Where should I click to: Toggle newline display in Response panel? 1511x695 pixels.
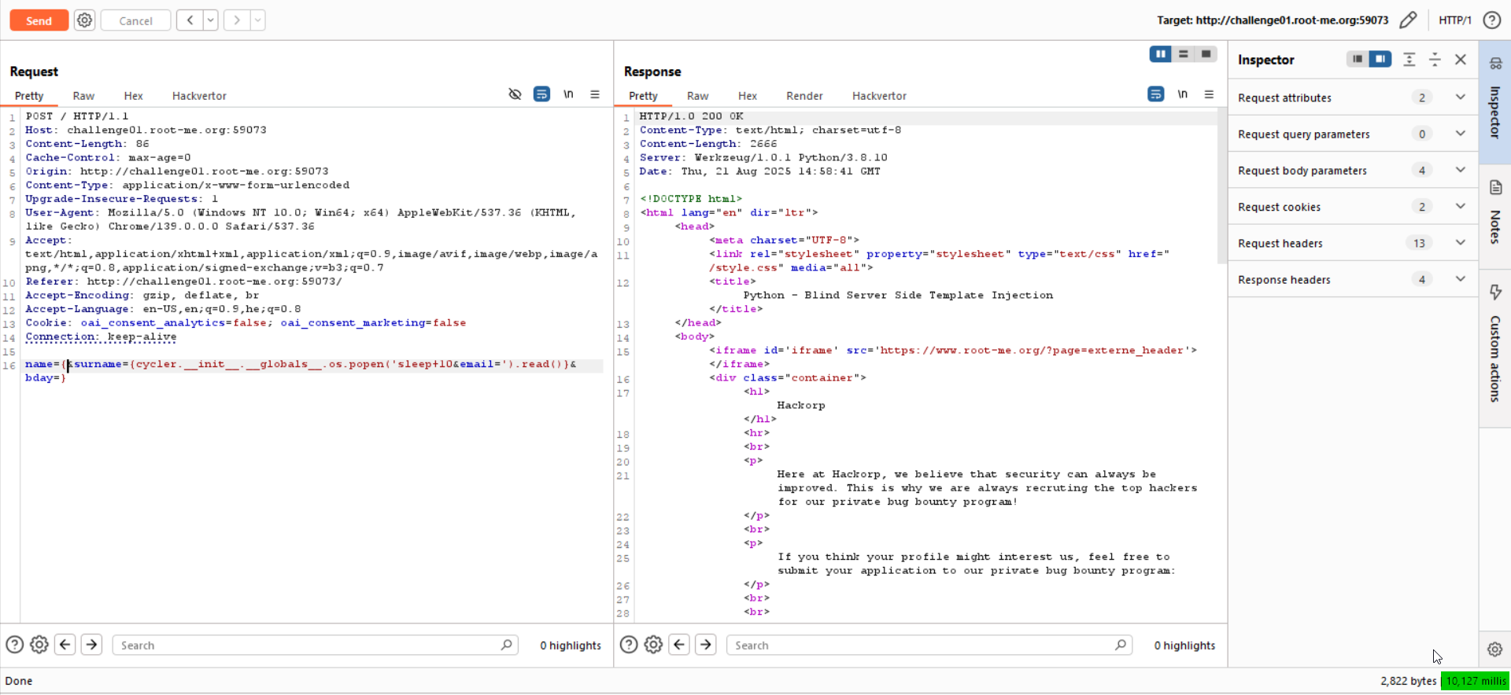tap(1182, 94)
